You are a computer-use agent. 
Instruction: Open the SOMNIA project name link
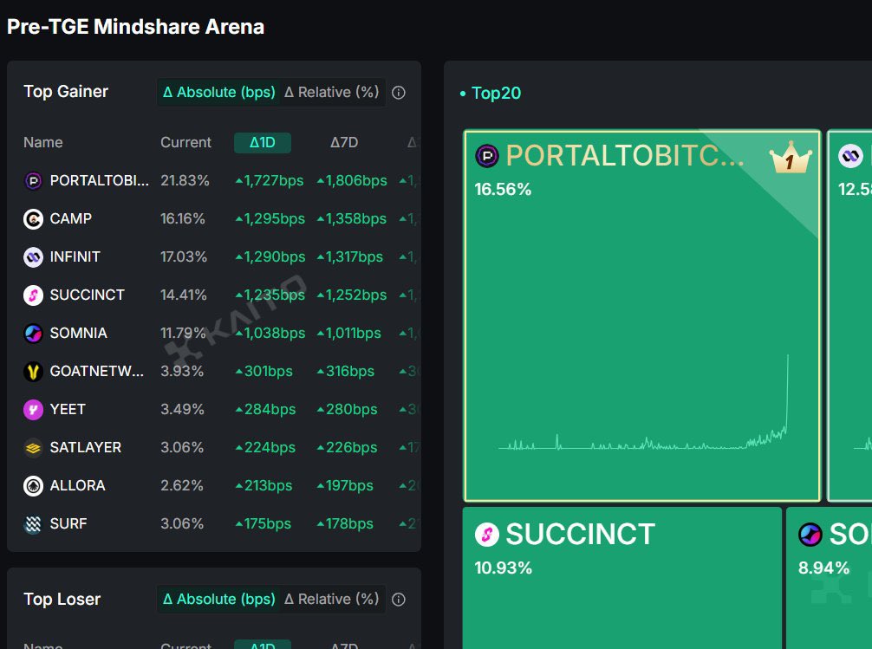click(78, 333)
